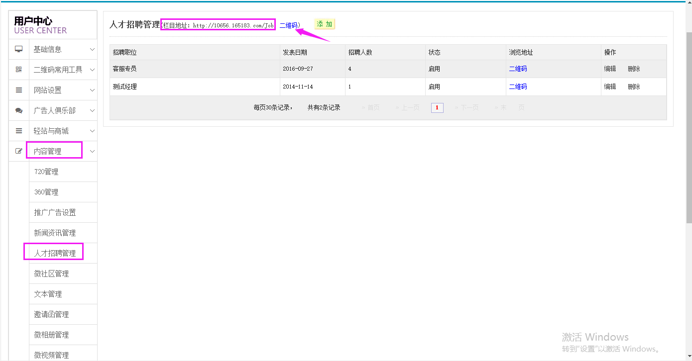Go to 微相册管理 in the sidebar
This screenshot has height=361, width=692.
tap(51, 335)
